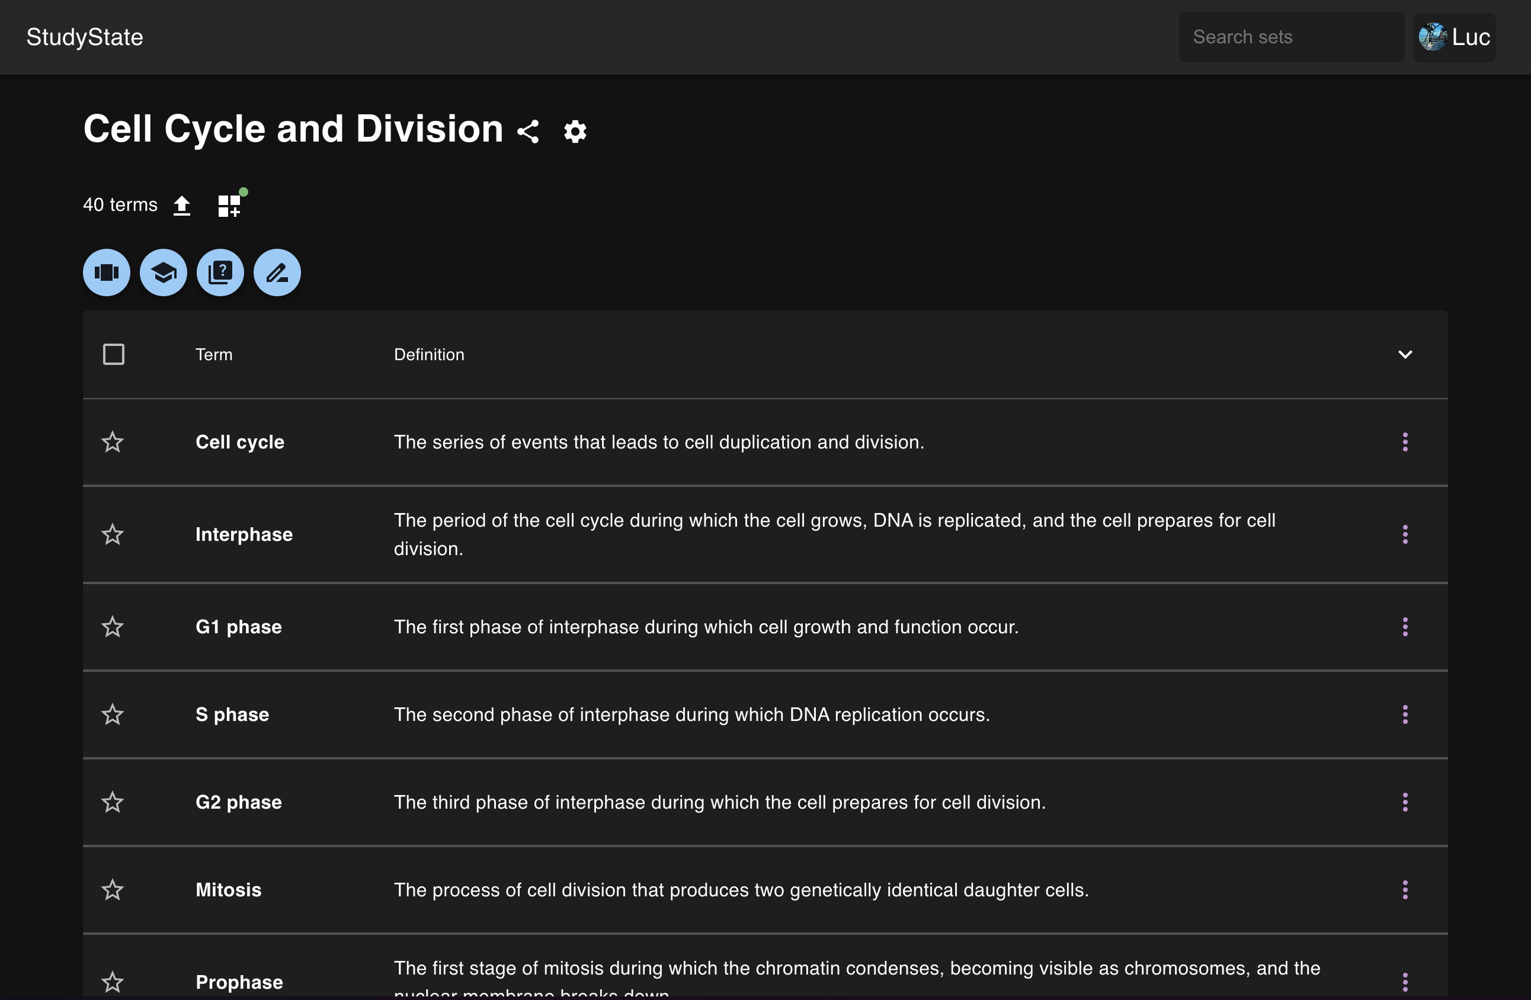Open the three-dot menu on G2 phase
1531x1000 pixels.
(x=1405, y=802)
